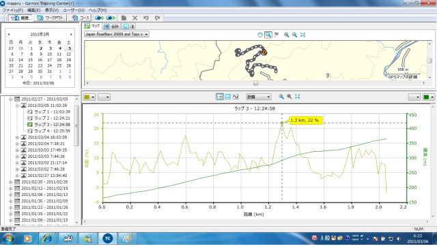Click the map fit-to-window icon
This screenshot has width=437, height=247.
302,35
